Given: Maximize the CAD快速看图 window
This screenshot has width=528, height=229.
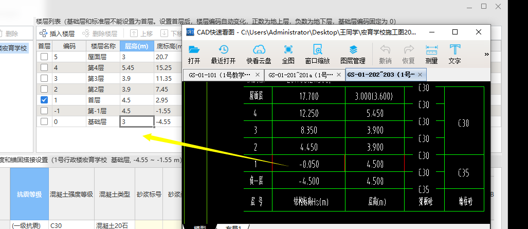Looking at the screenshot, I should [x=455, y=32].
